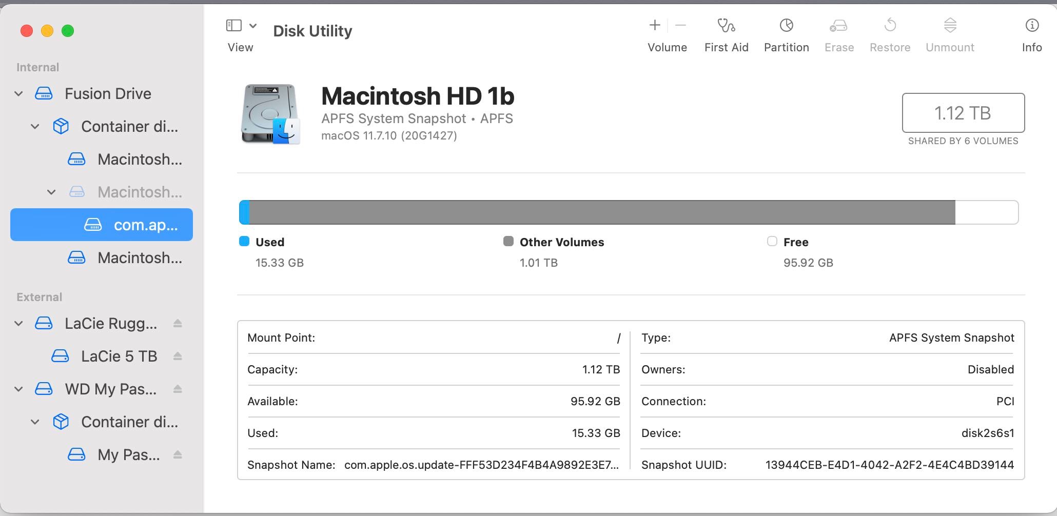The image size is (1057, 516).
Task: Click the blue Used legend swatch
Action: click(x=244, y=242)
